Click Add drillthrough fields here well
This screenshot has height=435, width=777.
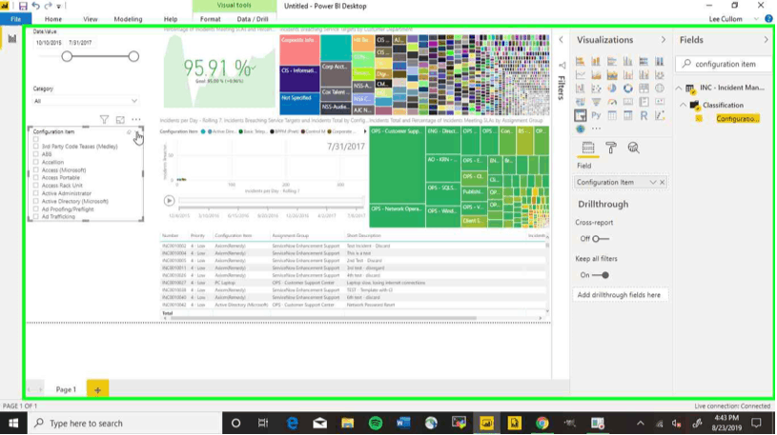pyautogui.click(x=620, y=295)
